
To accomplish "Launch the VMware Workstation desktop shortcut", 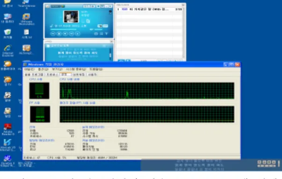I will coord(27,19).
